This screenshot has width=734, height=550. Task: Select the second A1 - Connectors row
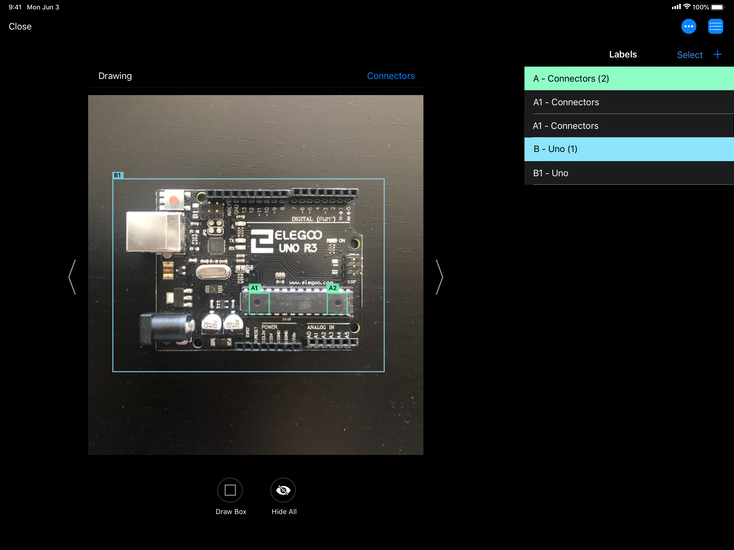[629, 126]
